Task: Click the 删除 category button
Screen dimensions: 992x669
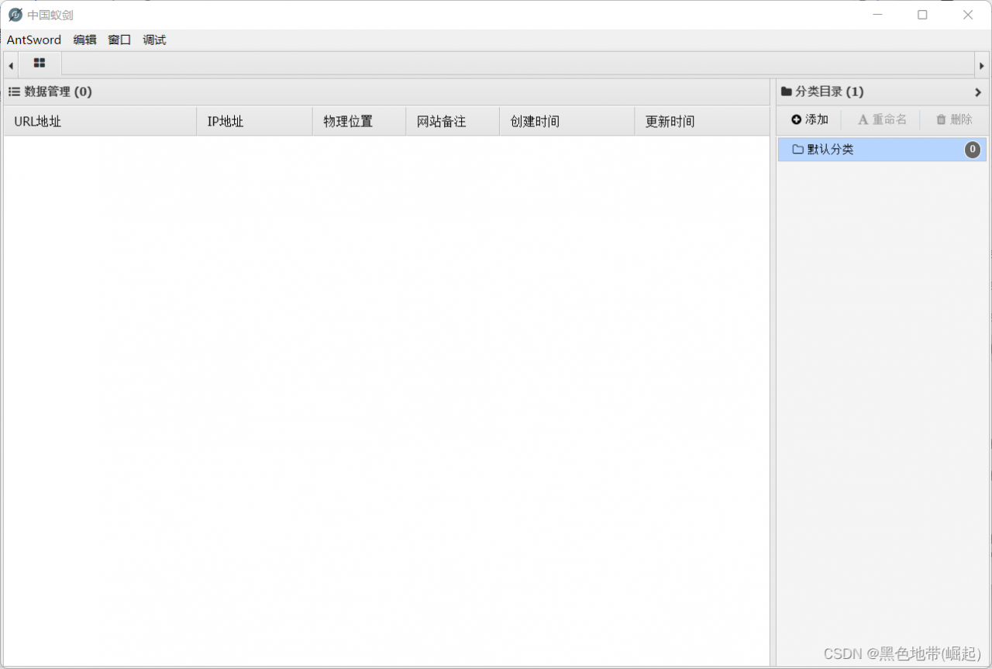Action: pyautogui.click(x=954, y=119)
